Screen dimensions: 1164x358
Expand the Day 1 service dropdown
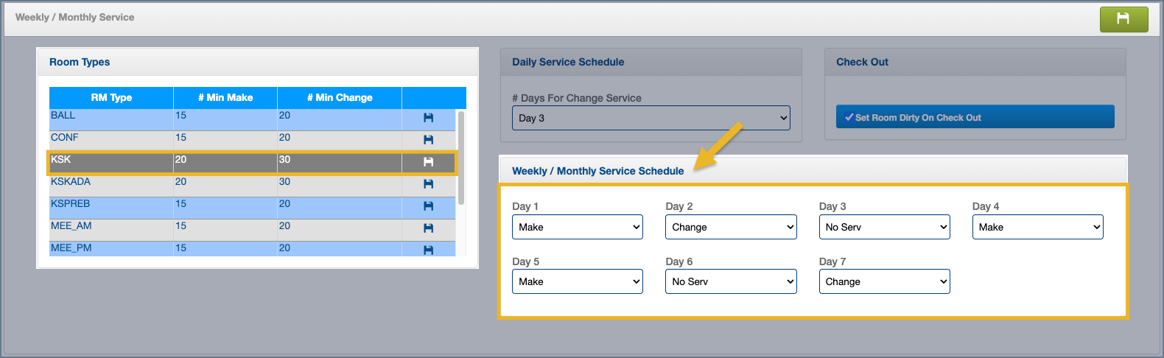[x=577, y=227]
